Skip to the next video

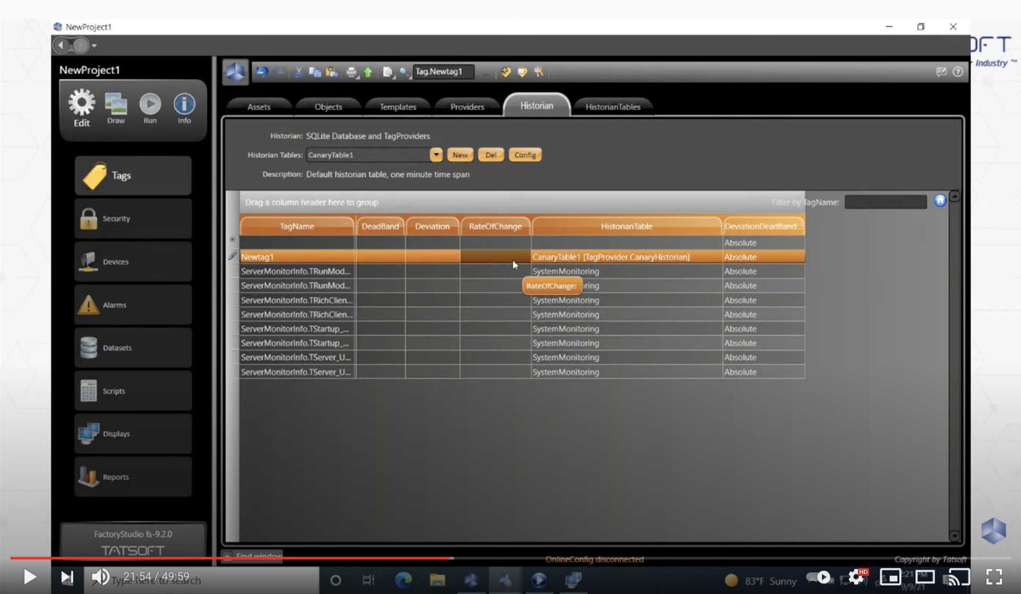click(x=67, y=577)
